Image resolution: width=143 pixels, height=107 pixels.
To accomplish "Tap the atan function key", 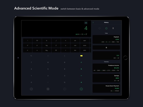I will click(x=85, y=50).
